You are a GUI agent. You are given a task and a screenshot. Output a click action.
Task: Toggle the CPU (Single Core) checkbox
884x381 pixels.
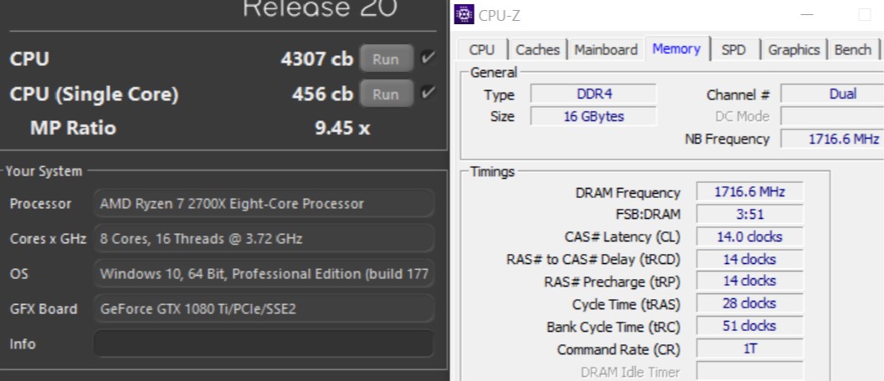tap(429, 93)
